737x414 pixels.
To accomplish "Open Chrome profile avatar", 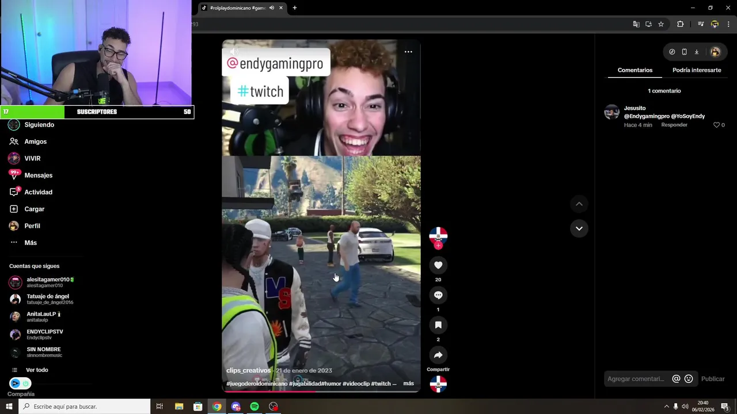I will pos(715,24).
